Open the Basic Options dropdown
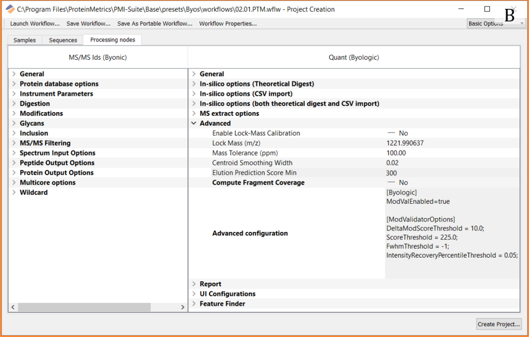This screenshot has width=529, height=337. tap(496, 23)
